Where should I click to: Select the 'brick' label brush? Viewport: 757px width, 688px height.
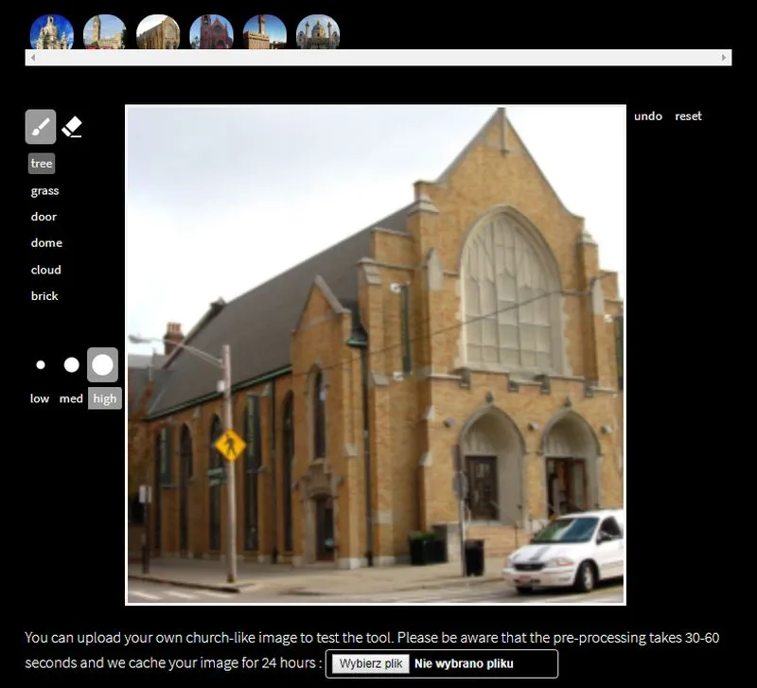click(44, 295)
